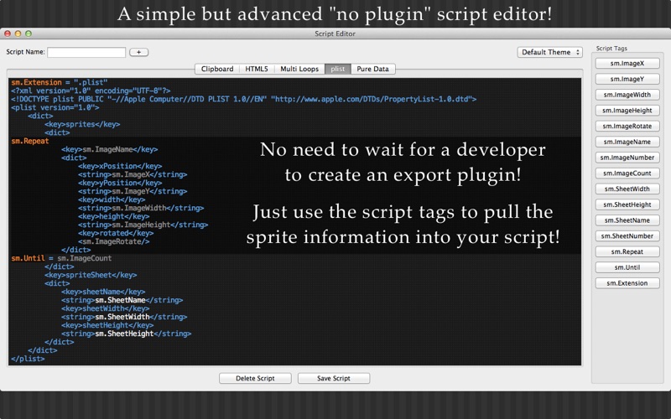
Task: Click the <sm.ImageRotate/> line
Action: coord(113,241)
